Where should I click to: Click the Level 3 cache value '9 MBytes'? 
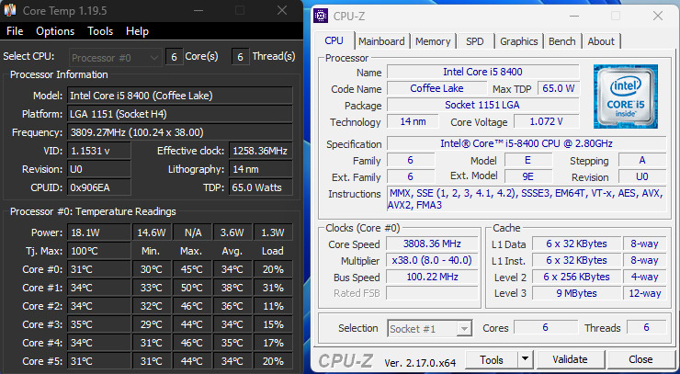[576, 293]
